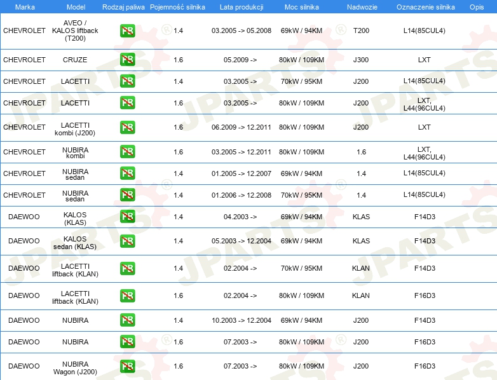The width and height of the screenshot is (497, 380).
Task: Click engine code L14(85CUL4) in AVEO row
Action: (x=425, y=31)
